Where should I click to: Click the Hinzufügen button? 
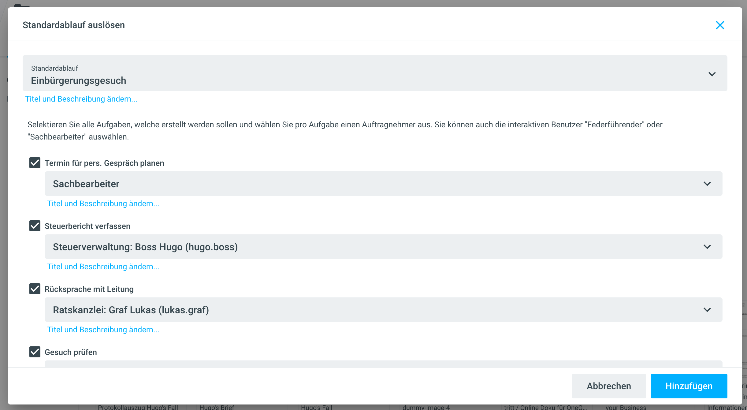pos(689,386)
